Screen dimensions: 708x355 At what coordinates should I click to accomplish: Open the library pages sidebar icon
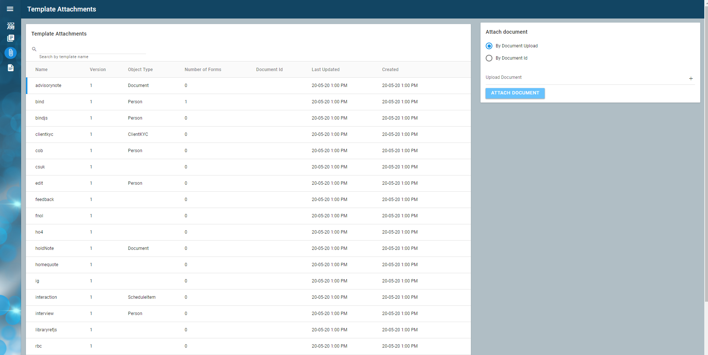point(11,38)
